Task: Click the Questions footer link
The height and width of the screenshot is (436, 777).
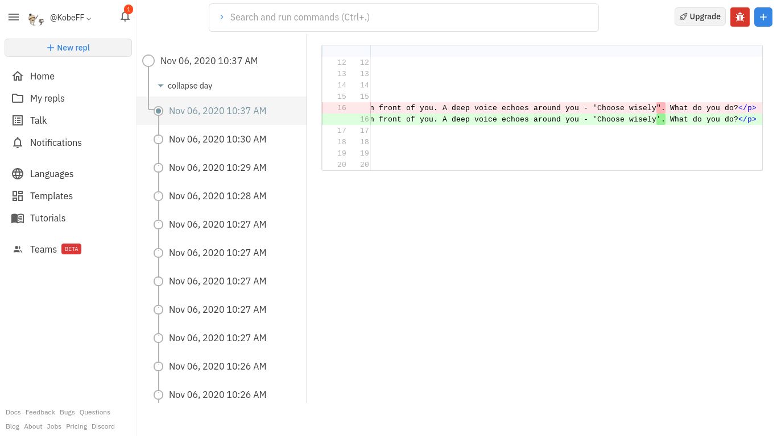Action: pyautogui.click(x=95, y=412)
